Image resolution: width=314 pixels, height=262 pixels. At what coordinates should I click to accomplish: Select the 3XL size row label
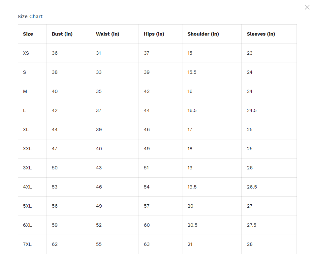click(27, 168)
